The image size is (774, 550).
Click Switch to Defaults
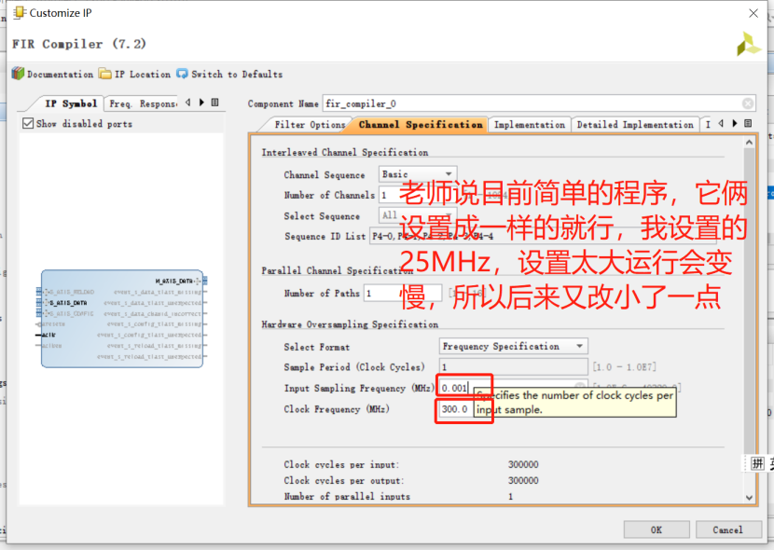[x=229, y=74]
